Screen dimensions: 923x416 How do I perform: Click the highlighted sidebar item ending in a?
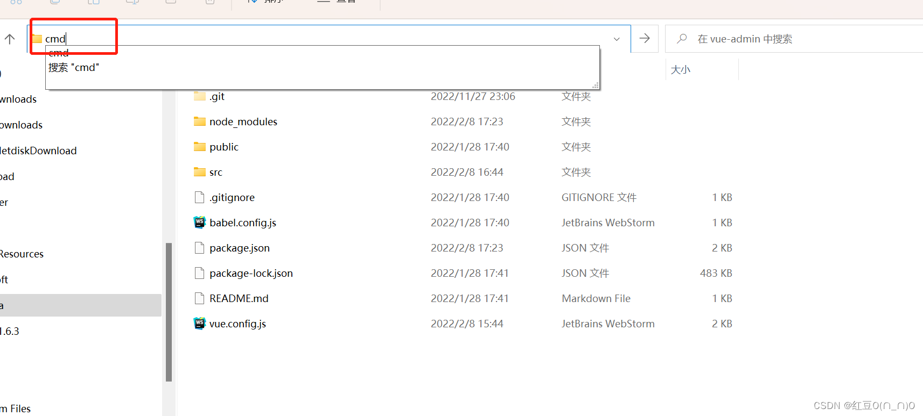tap(81, 305)
